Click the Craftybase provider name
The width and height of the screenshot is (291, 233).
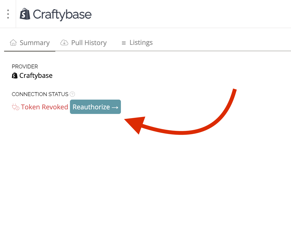(36, 76)
